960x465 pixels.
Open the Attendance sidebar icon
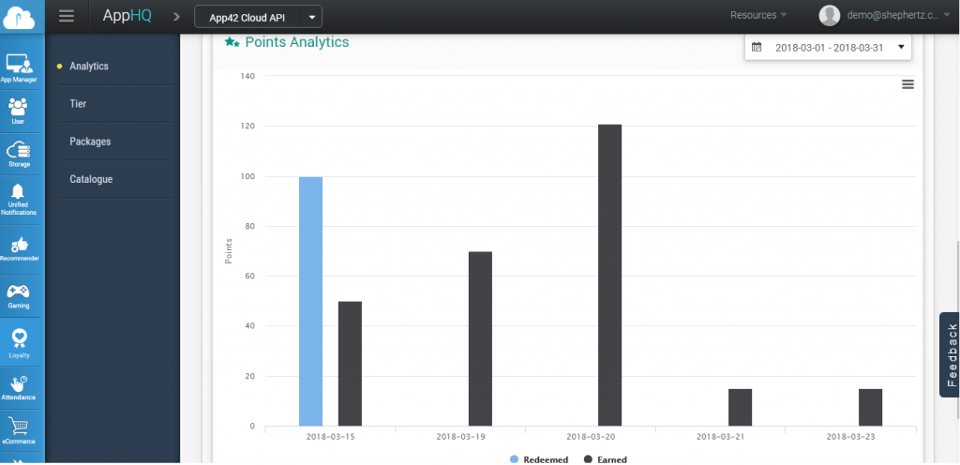19,386
